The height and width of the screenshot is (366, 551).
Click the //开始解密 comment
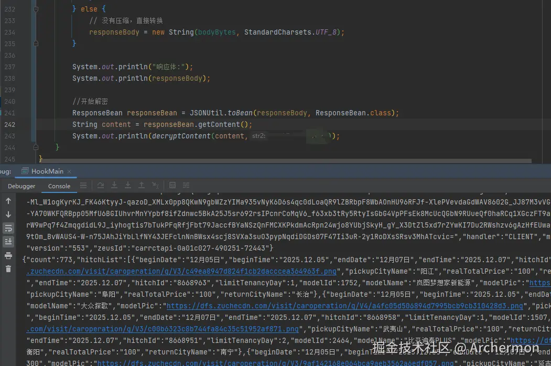(x=90, y=101)
